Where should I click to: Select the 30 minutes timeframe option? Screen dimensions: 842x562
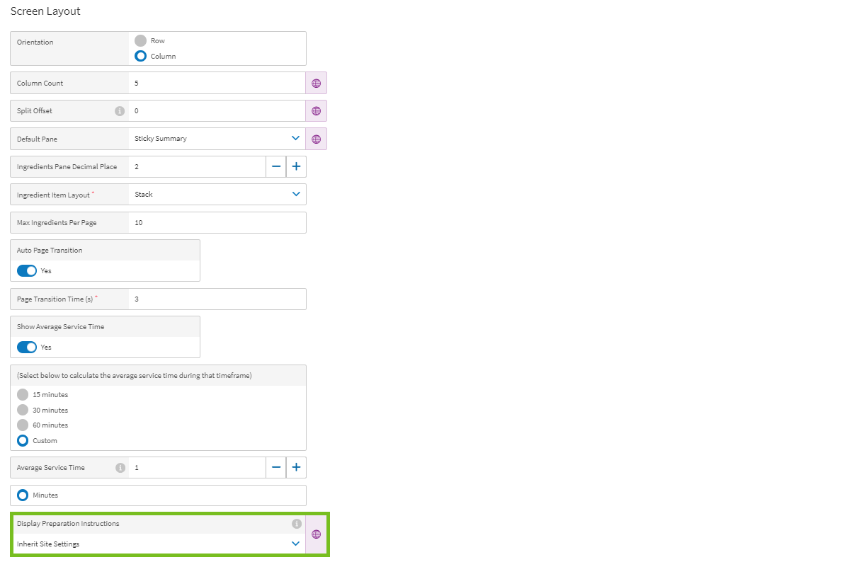click(x=22, y=410)
